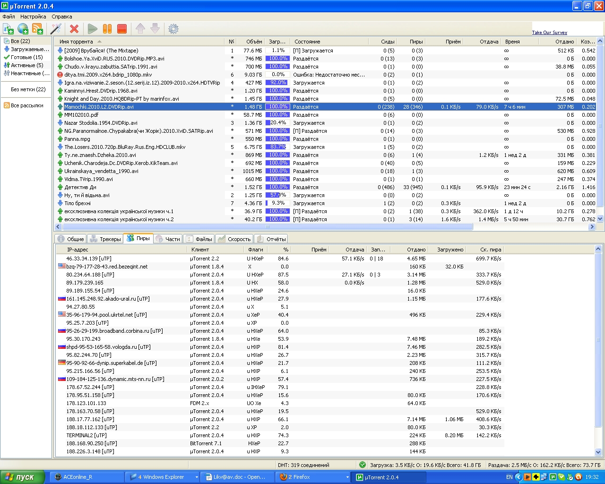The width and height of the screenshot is (605, 484).
Task: Click the Move Down Queue arrow icon
Action: [x=155, y=29]
